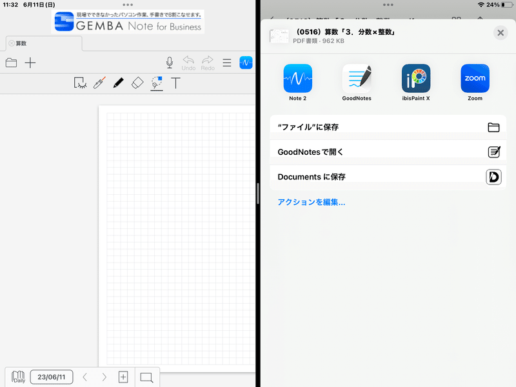516x387 pixels.
Task: Open the folder icon in Note toolbar
Action: [x=11, y=63]
